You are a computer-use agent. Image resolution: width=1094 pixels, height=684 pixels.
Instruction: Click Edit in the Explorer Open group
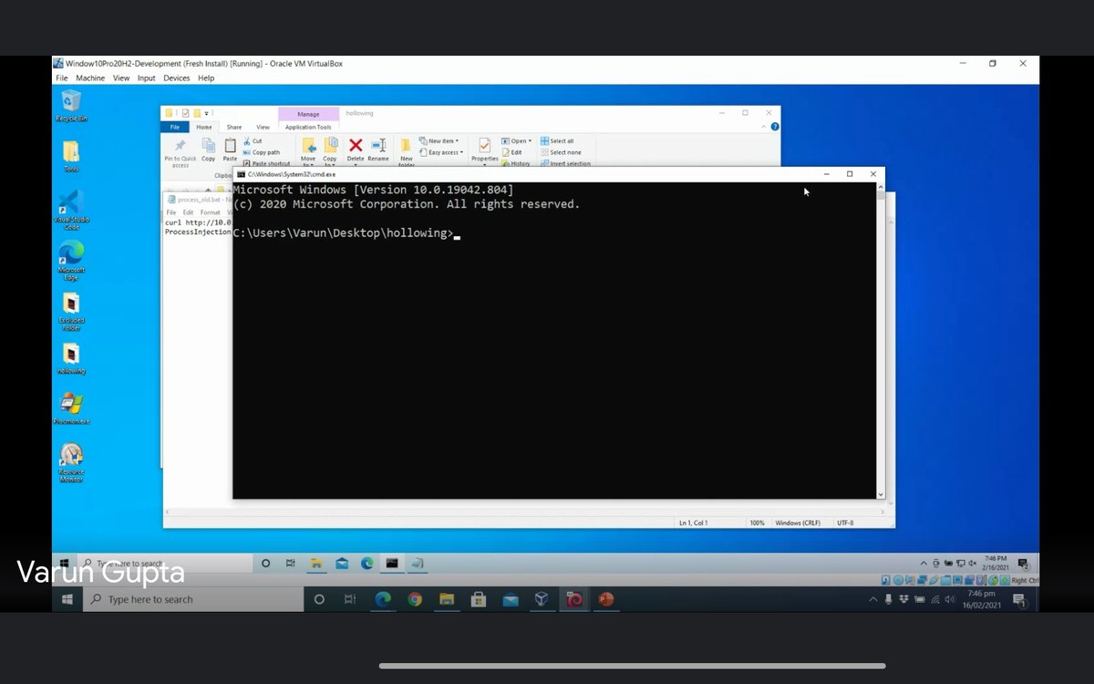click(x=511, y=152)
